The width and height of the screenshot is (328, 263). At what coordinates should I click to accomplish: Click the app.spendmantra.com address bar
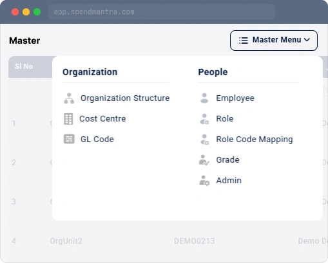162,12
